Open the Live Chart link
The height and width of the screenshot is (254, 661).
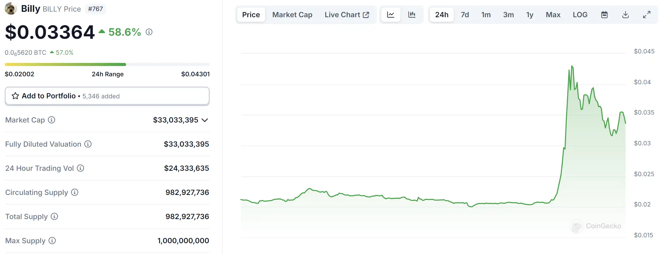346,15
